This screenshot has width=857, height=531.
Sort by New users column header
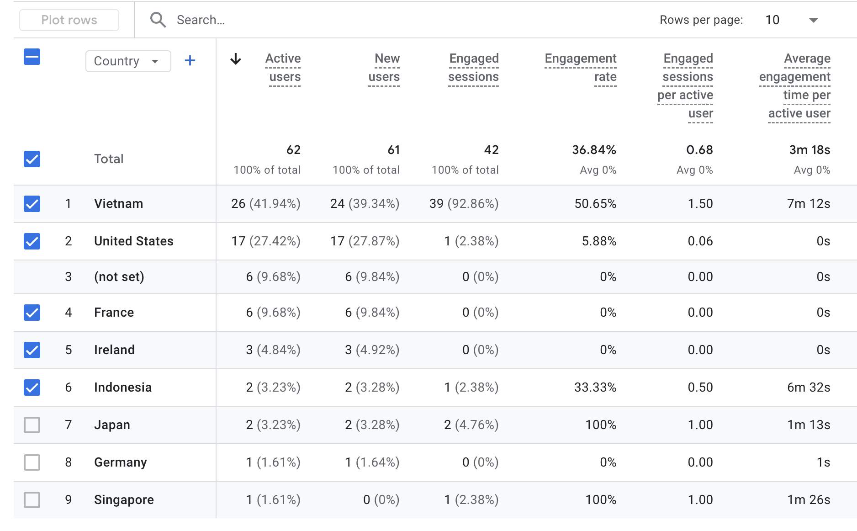[385, 68]
